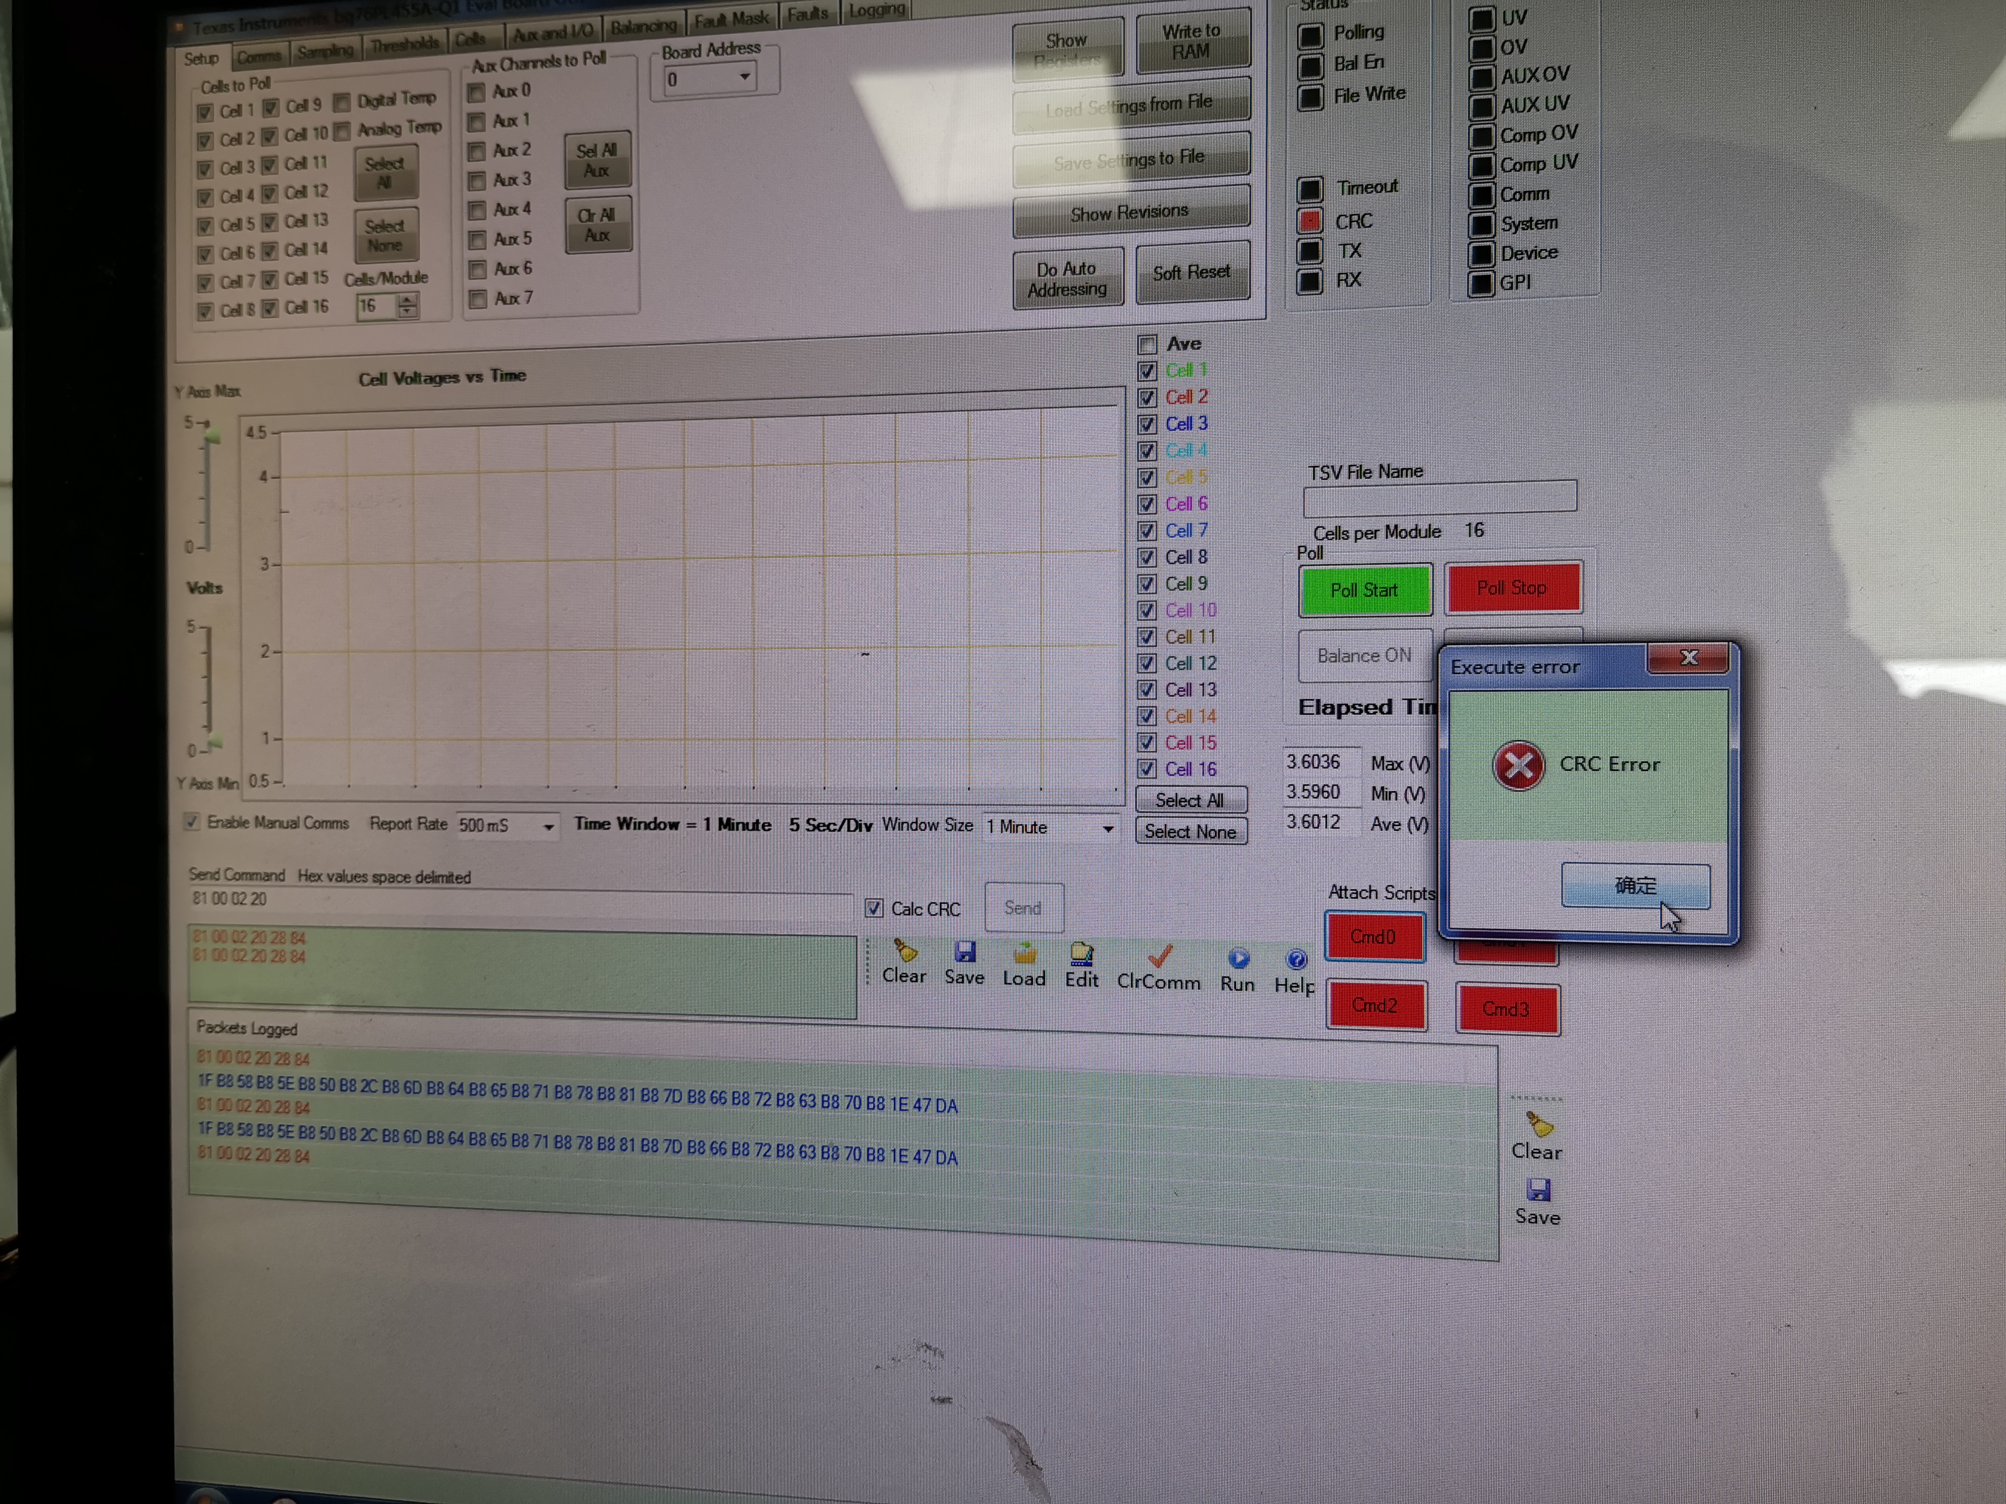2006x1504 pixels.
Task: Open the Window Size 1 Minute dropdown
Action: pyautogui.click(x=1108, y=829)
